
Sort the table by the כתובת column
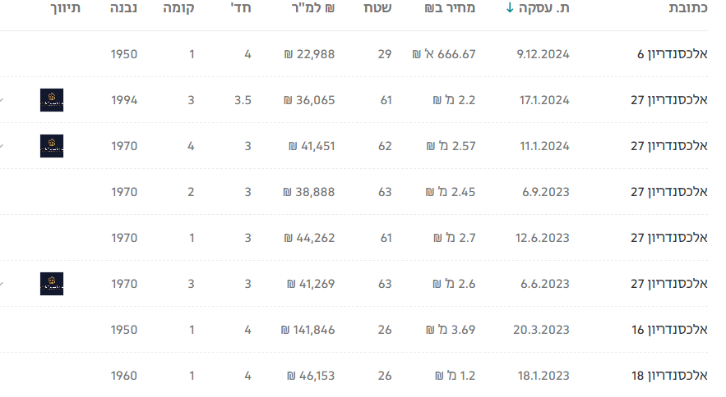pos(690,9)
